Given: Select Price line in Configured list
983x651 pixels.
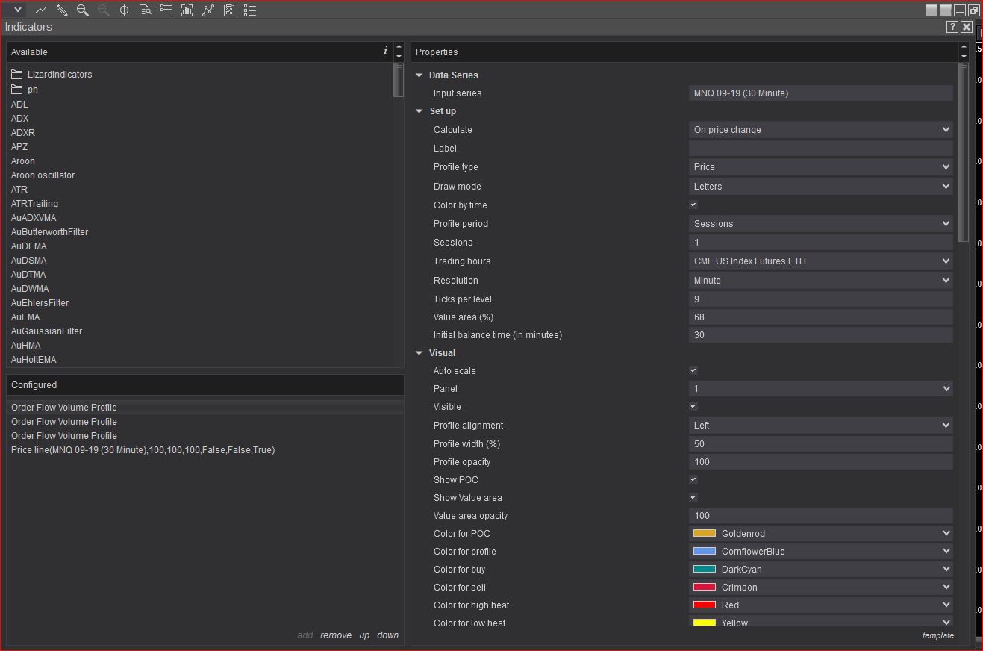Looking at the screenshot, I should point(143,450).
